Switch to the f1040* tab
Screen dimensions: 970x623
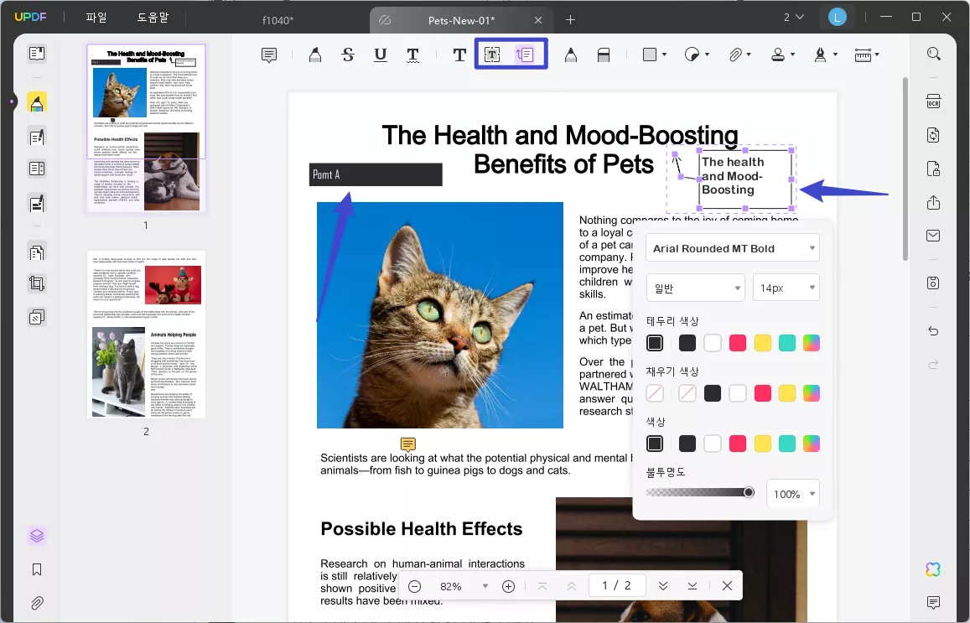278,19
